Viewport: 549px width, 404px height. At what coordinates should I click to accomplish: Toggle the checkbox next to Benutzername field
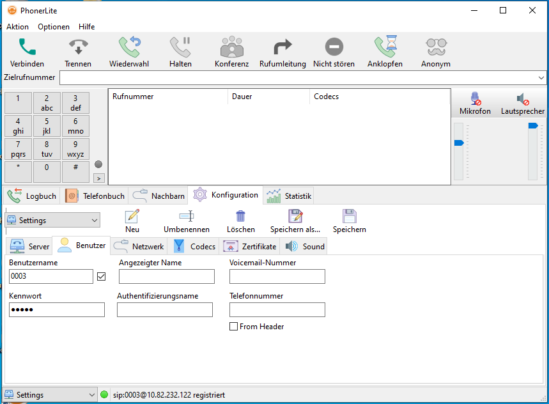click(101, 276)
